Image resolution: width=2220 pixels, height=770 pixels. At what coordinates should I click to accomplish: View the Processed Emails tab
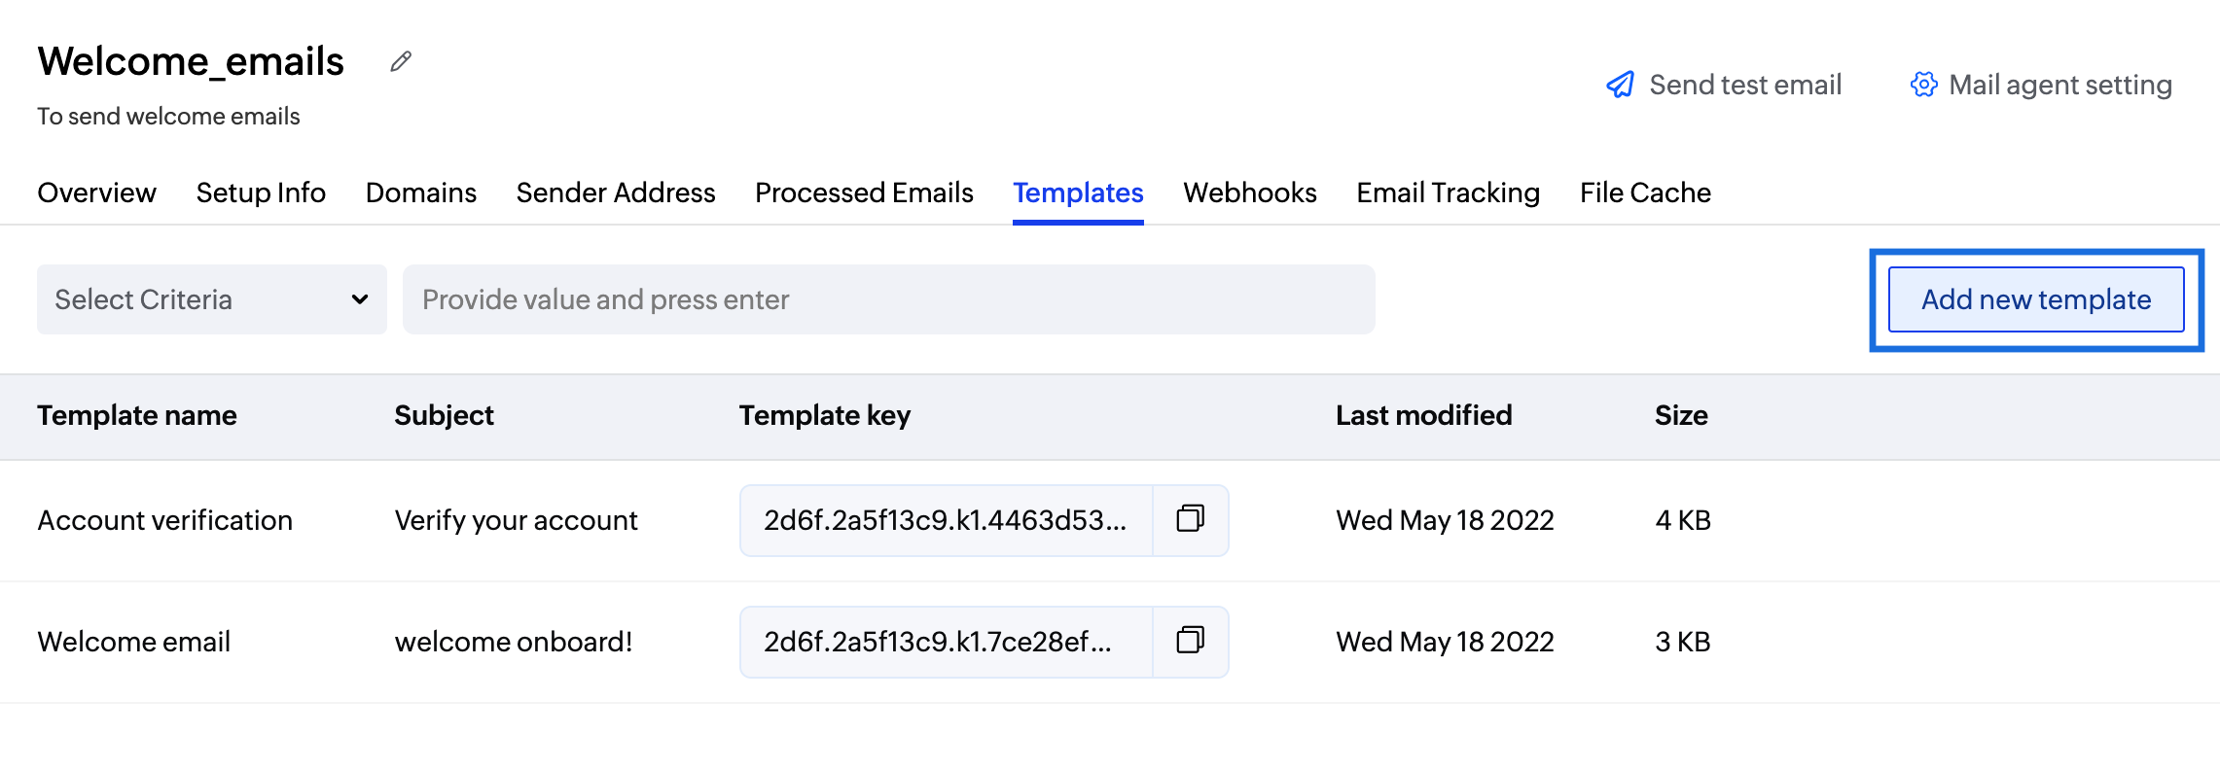click(864, 192)
